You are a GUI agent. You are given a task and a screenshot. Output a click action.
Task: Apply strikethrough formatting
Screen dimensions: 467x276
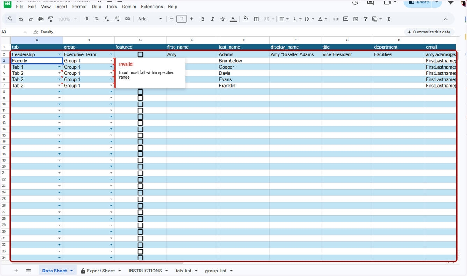tap(223, 19)
